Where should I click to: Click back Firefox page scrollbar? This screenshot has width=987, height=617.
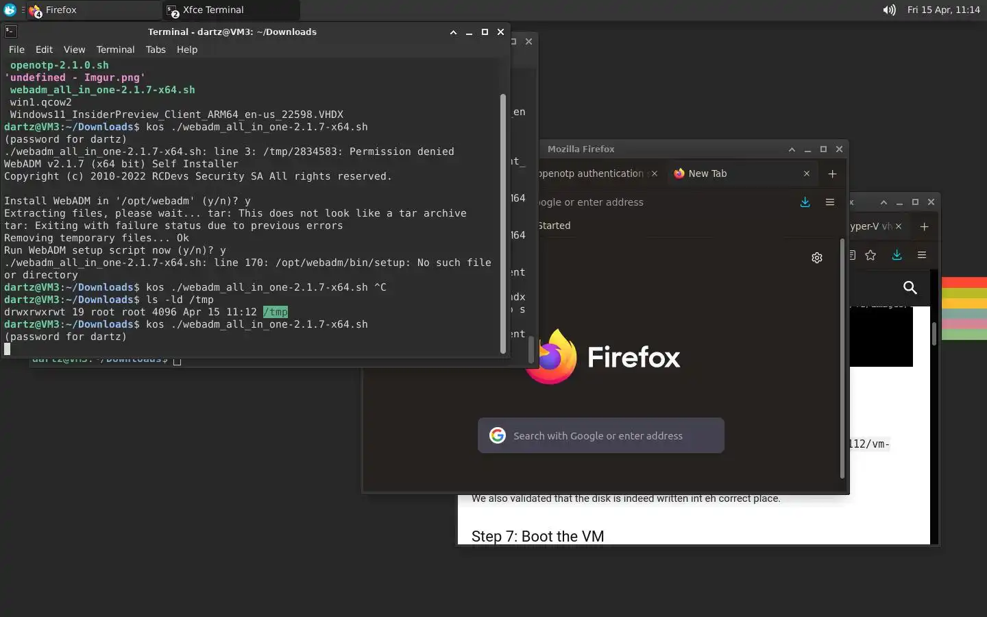934,333
